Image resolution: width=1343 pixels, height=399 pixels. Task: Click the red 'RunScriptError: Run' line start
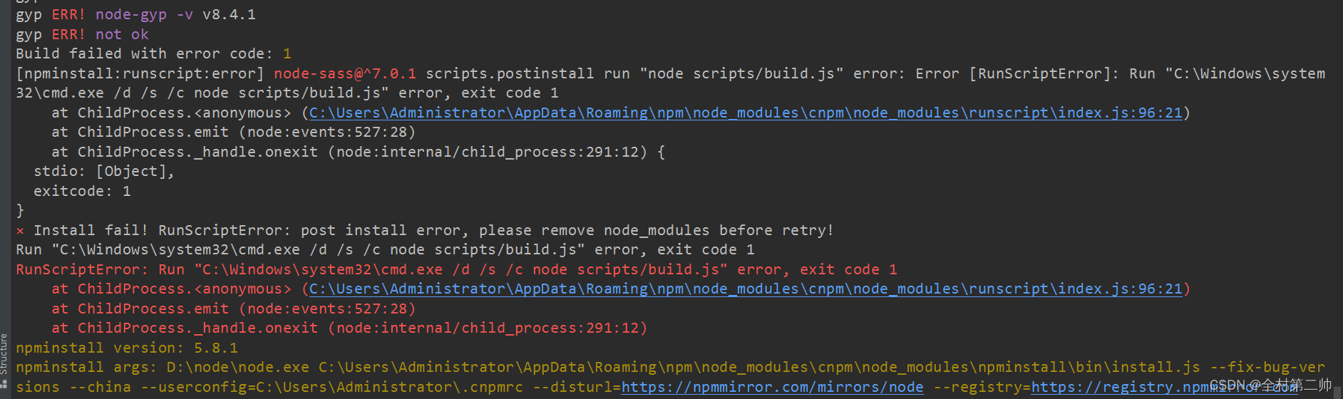point(100,269)
